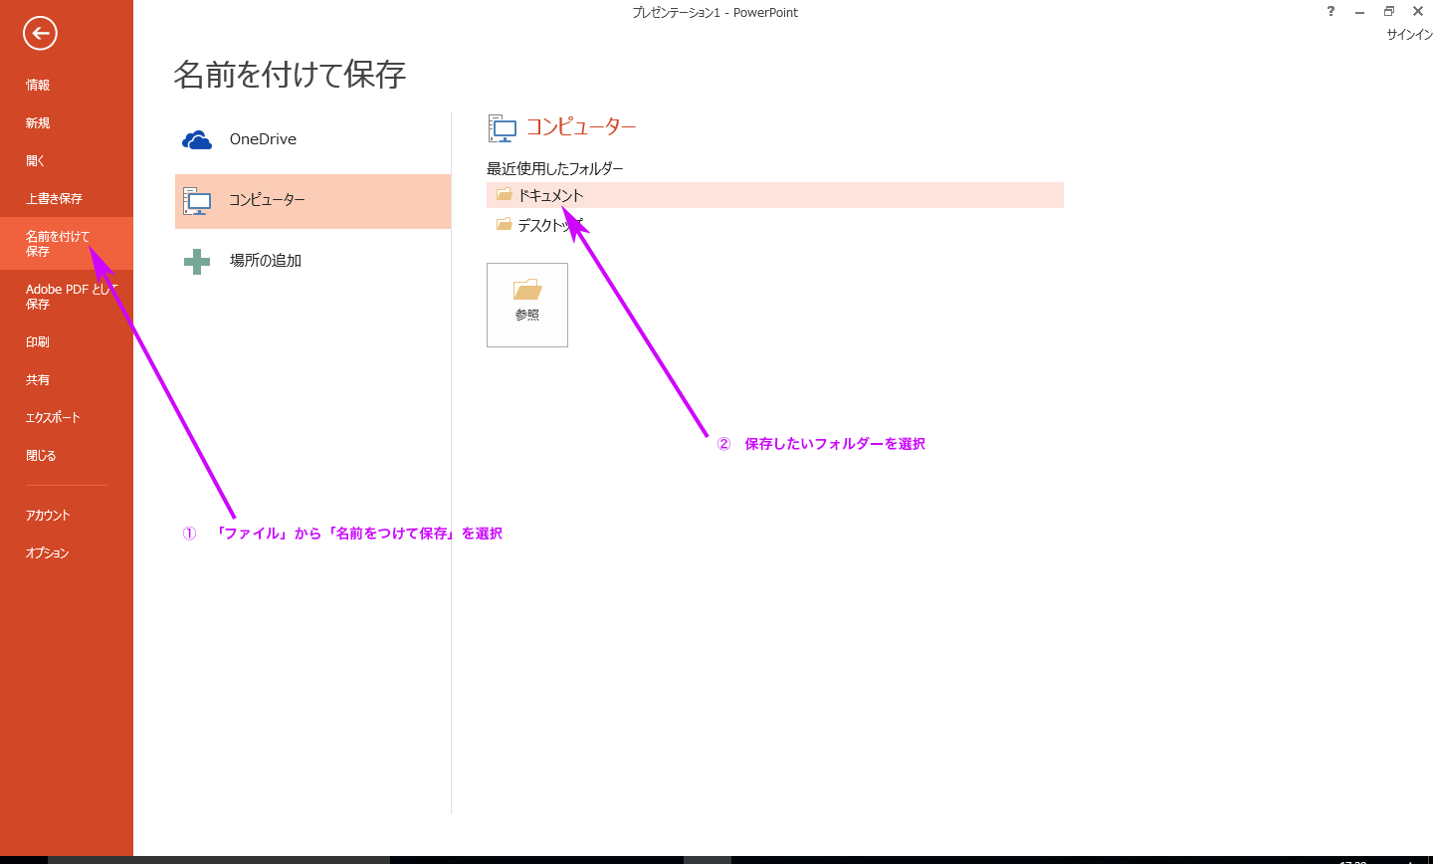Image resolution: width=1433 pixels, height=864 pixels.
Task: Open オプション dialog
Action: [x=47, y=552]
